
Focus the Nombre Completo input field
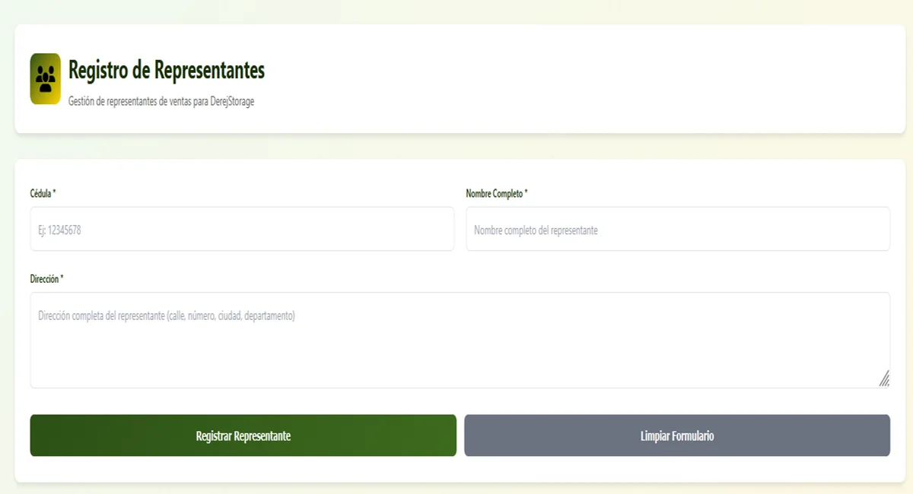pos(678,229)
